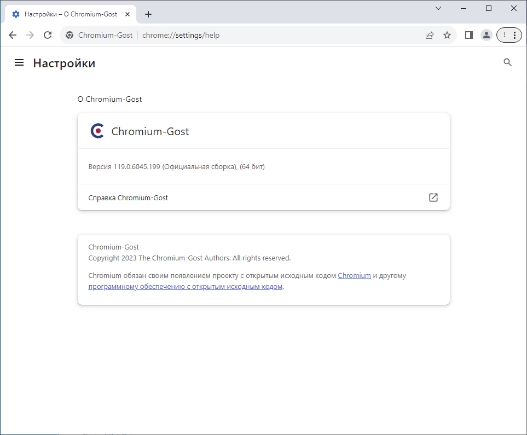Screen dimensions: 527x435
Task: Open a new tab
Action: pos(148,14)
